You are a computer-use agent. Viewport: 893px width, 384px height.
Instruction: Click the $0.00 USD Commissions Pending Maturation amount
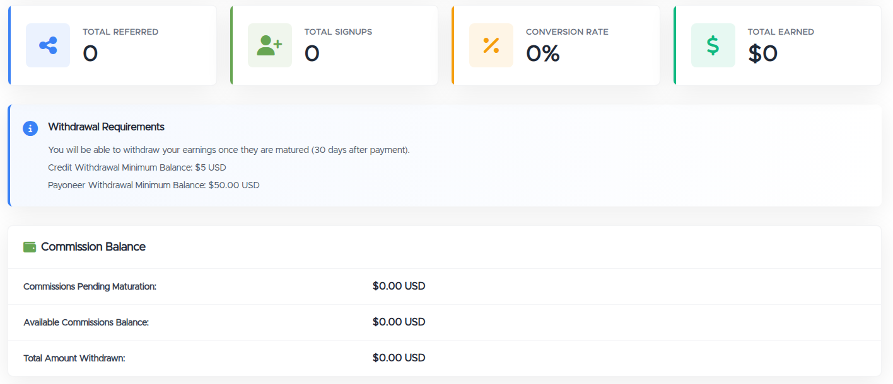399,286
